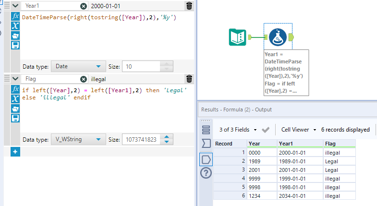Select the output data anchor view icon
Image resolution: width=377 pixels, height=206 pixels.
206,159
